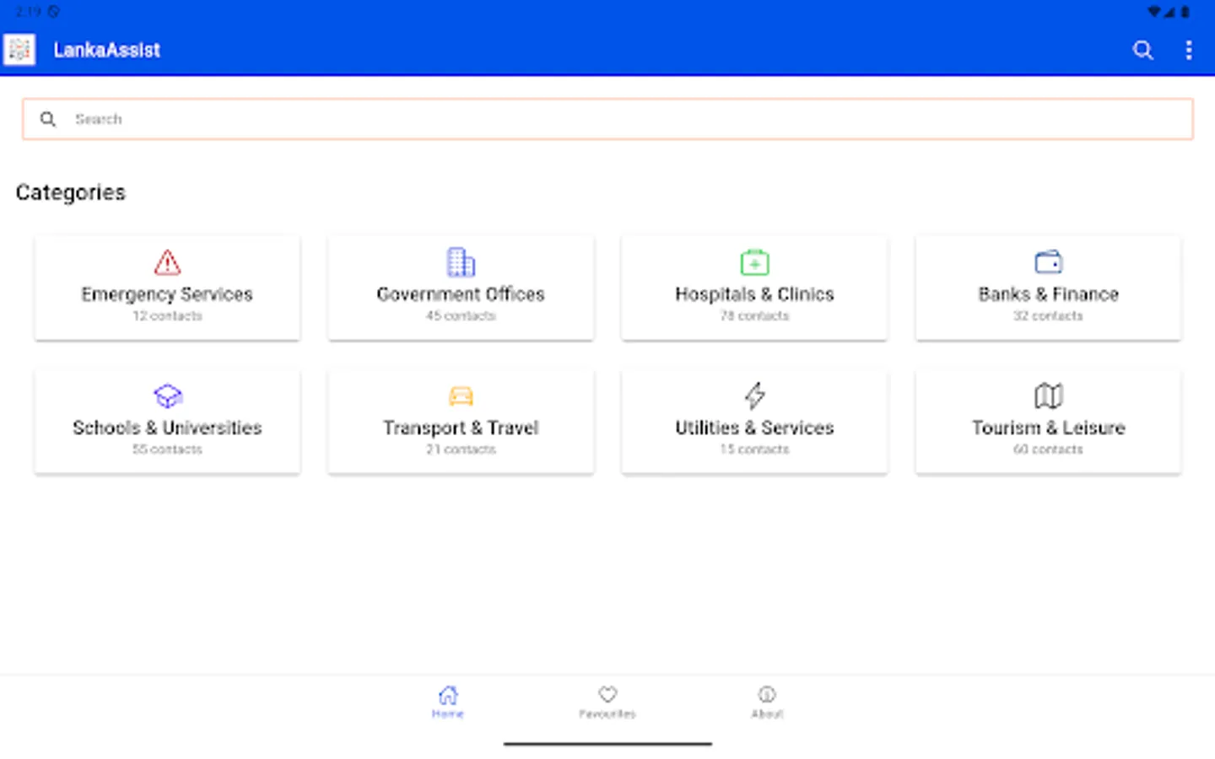Click the '21 contacts' count text

[x=461, y=449]
